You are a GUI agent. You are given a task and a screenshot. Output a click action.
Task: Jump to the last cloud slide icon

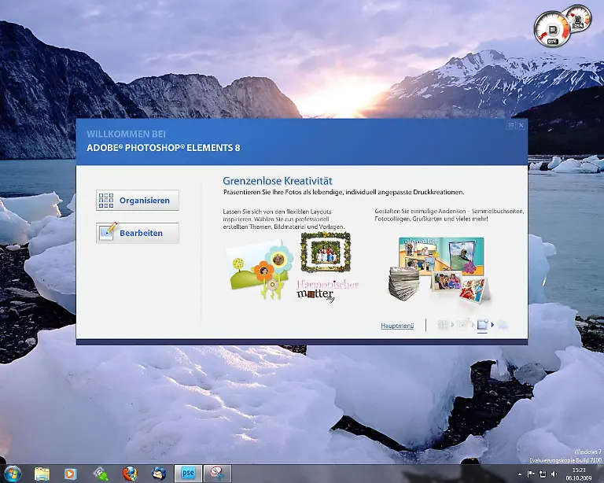502,325
